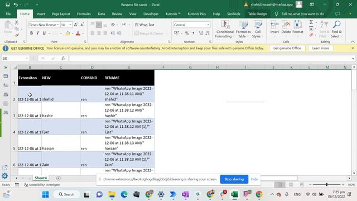This screenshot has height=201, width=357.
Task: Toggle align left
Action: point(93,33)
